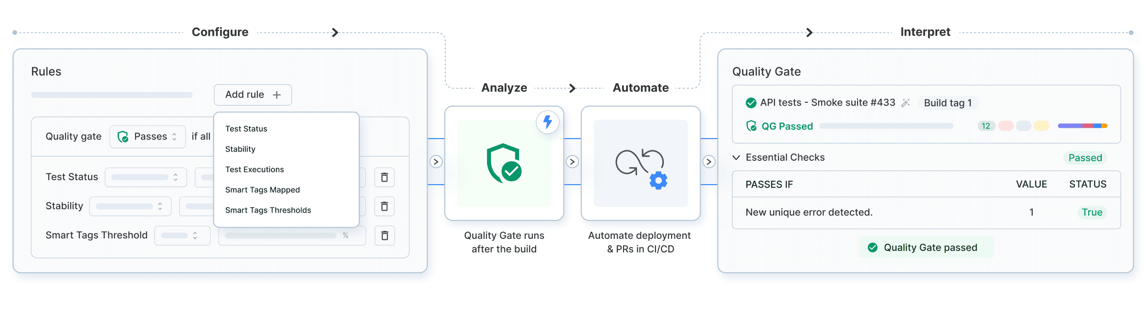Click the multicolor results bar
Image resolution: width=1146 pixels, height=312 pixels.
click(1082, 126)
